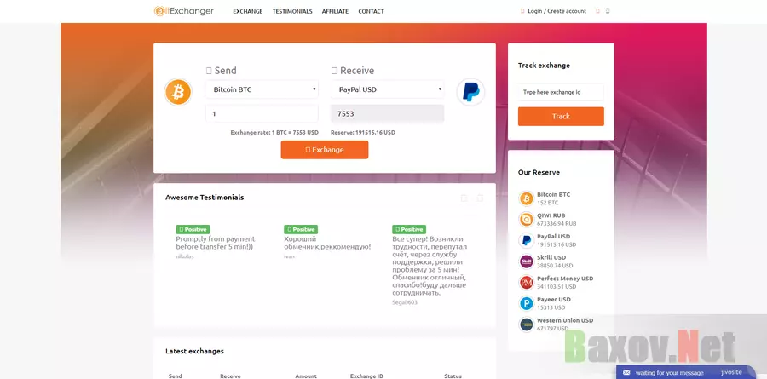This screenshot has width=767, height=379.
Task: Open the waiting for your message chat
Action: [x=670, y=373]
